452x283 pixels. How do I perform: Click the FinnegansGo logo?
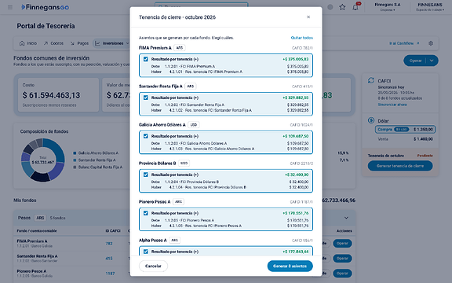(45, 7)
